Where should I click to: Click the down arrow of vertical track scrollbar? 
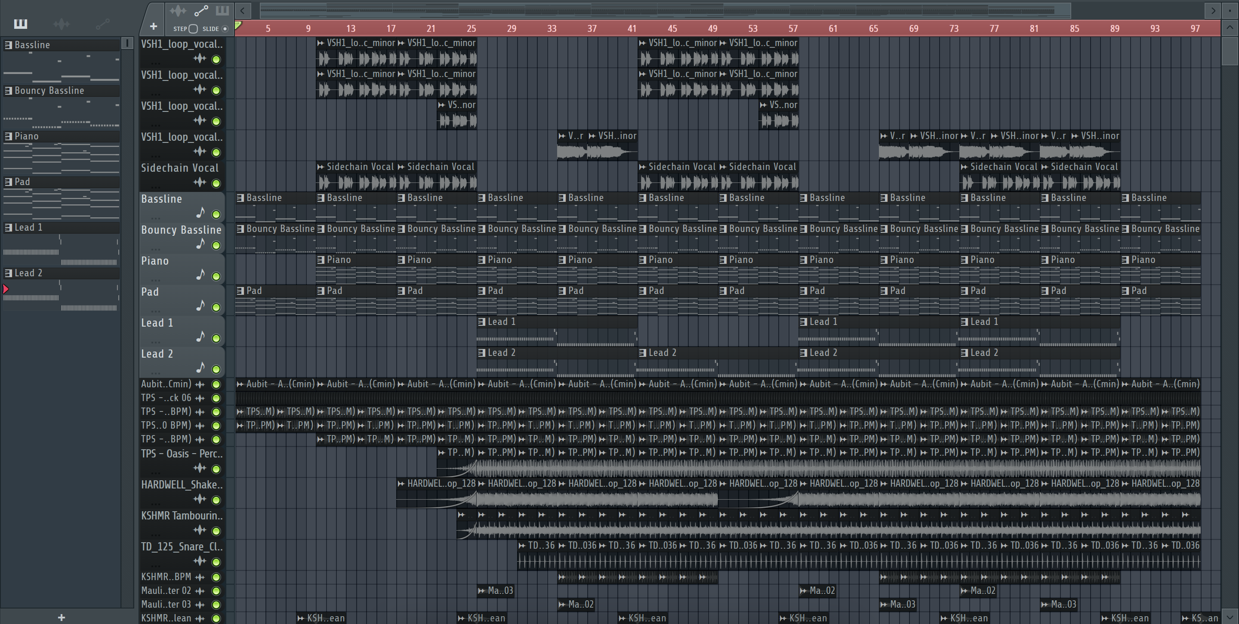coord(1230,617)
